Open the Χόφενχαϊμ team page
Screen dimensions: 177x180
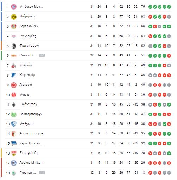27,75
